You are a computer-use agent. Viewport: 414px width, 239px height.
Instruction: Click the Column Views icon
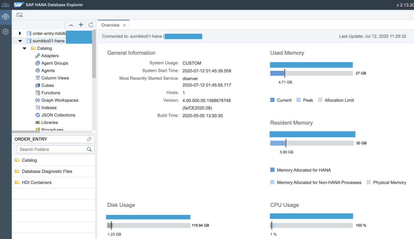[38, 78]
